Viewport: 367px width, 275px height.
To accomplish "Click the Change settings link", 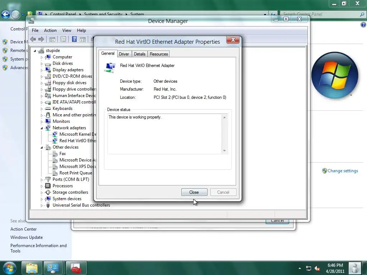I will coord(343,171).
